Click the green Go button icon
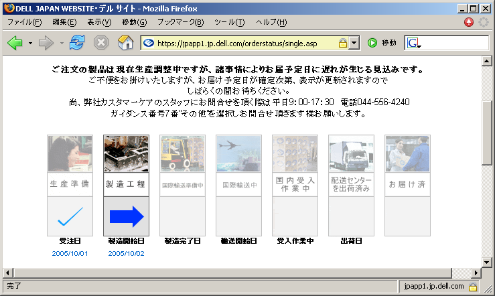Screen dimensions: 495x296 click(x=372, y=43)
